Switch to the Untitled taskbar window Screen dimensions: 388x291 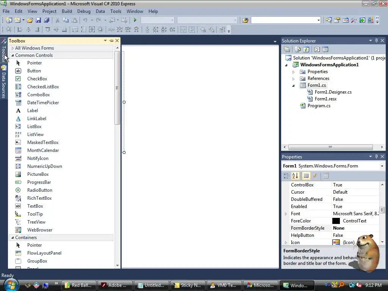151,285
